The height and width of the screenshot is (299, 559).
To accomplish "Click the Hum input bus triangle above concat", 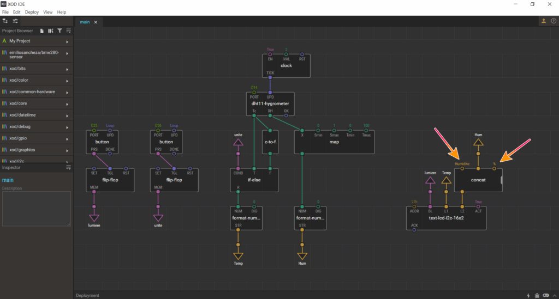I will (x=478, y=142).
